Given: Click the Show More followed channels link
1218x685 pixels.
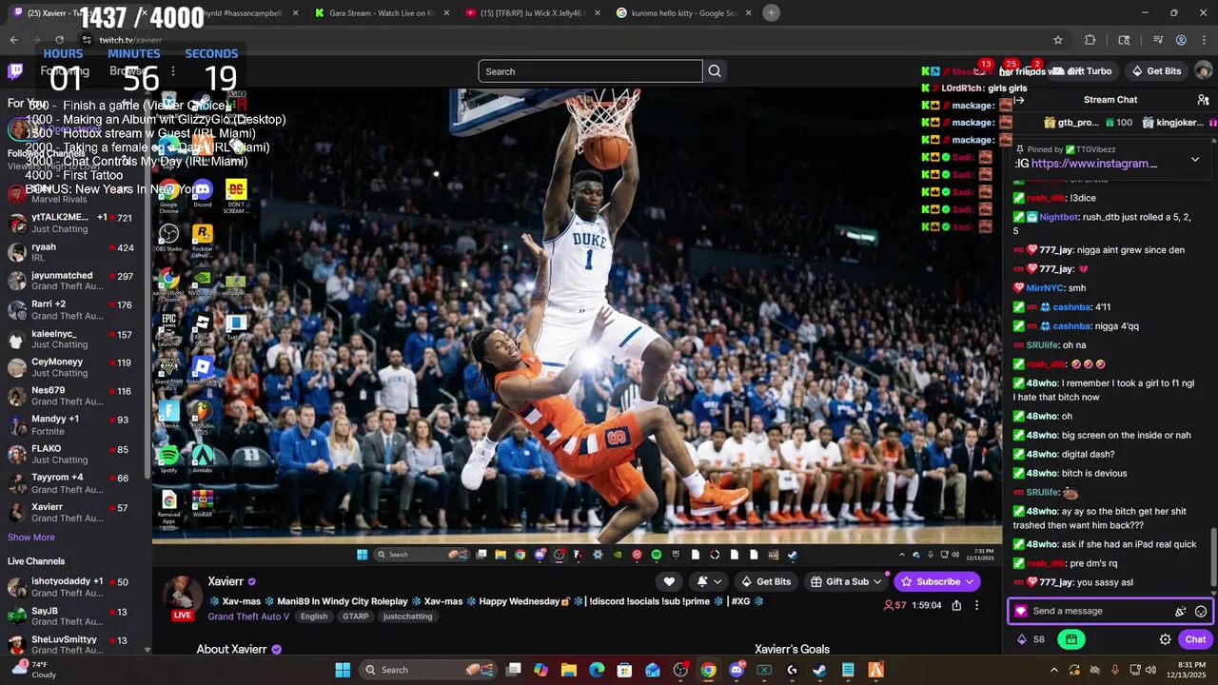Looking at the screenshot, I should click(30, 538).
